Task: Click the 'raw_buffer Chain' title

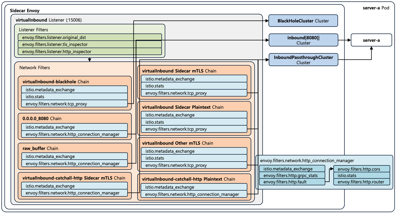Action: tap(40, 149)
